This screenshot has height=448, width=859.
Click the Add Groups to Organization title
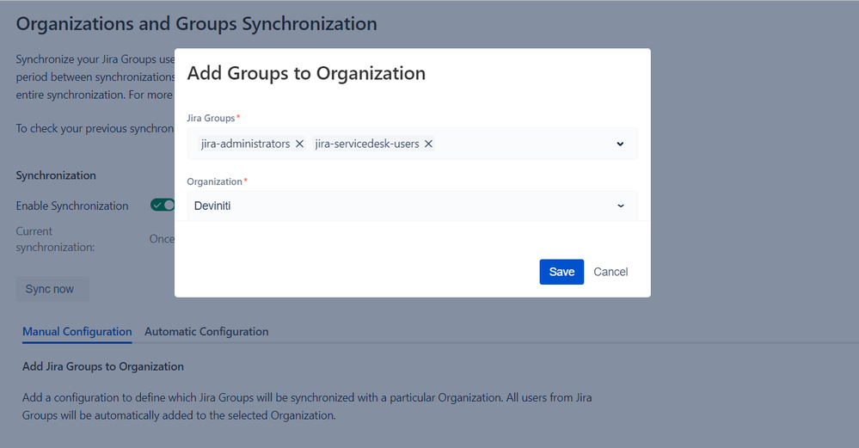306,73
